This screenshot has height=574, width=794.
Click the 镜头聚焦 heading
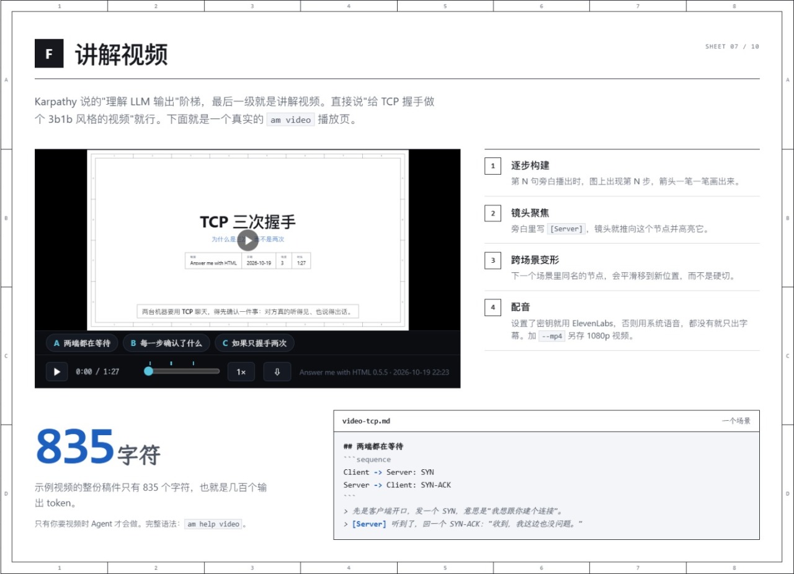pyautogui.click(x=530, y=213)
